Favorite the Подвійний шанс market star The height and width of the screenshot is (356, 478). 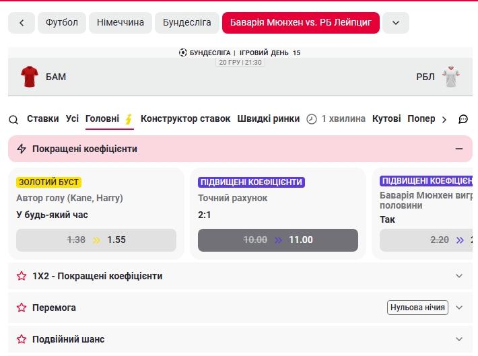tap(22, 339)
